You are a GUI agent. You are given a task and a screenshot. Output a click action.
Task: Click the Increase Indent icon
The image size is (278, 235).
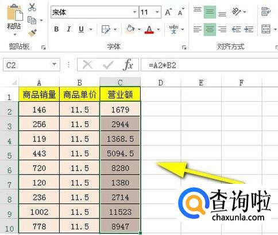tap(249, 29)
